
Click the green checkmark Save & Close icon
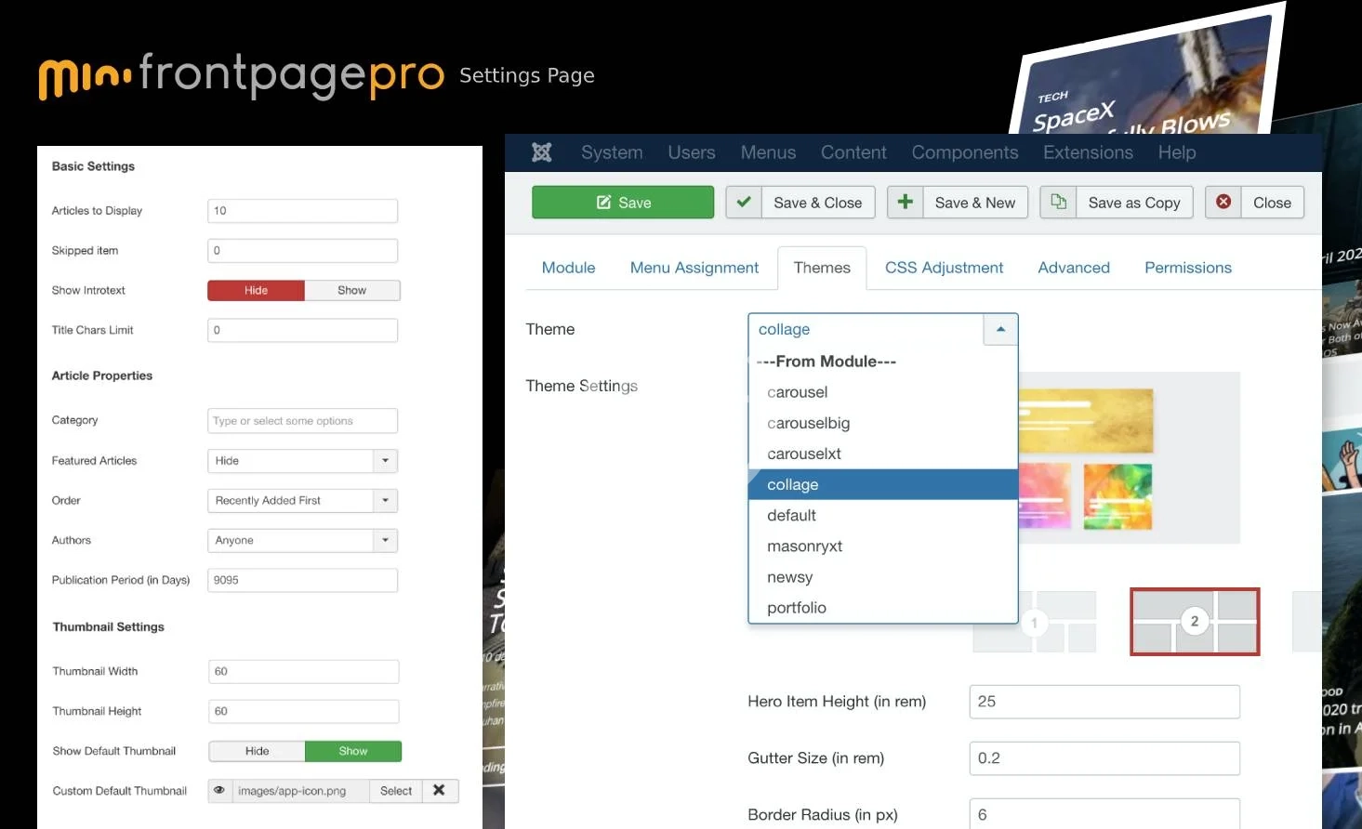coord(744,203)
